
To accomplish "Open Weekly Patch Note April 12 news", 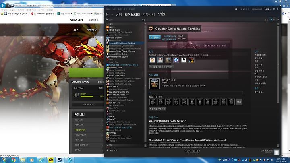I will coord(167,121).
